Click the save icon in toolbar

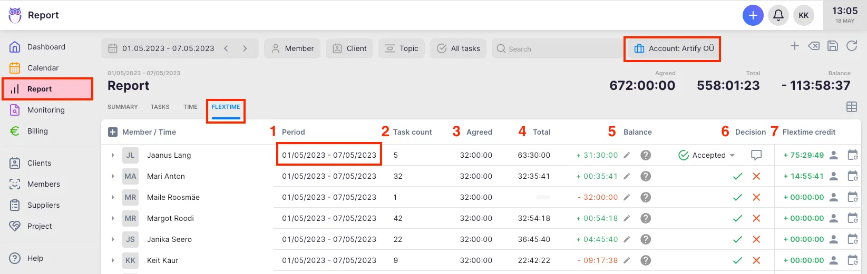[833, 46]
